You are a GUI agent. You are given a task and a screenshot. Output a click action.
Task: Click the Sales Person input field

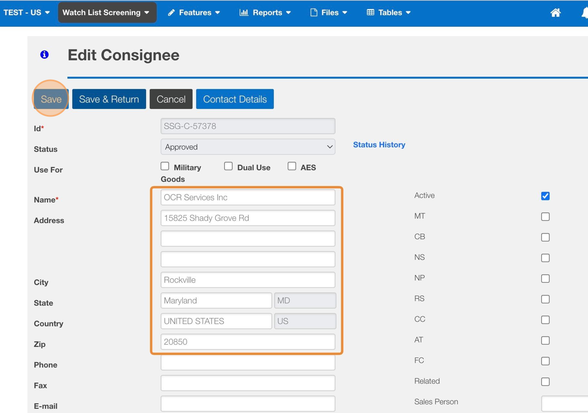(x=565, y=403)
